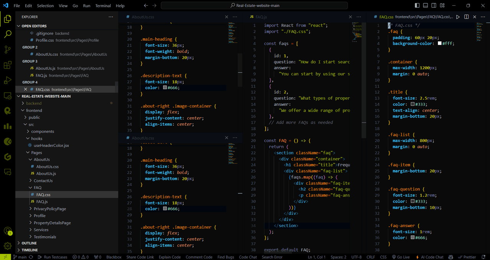Toggle the primary side bar layout button

pos(417,6)
